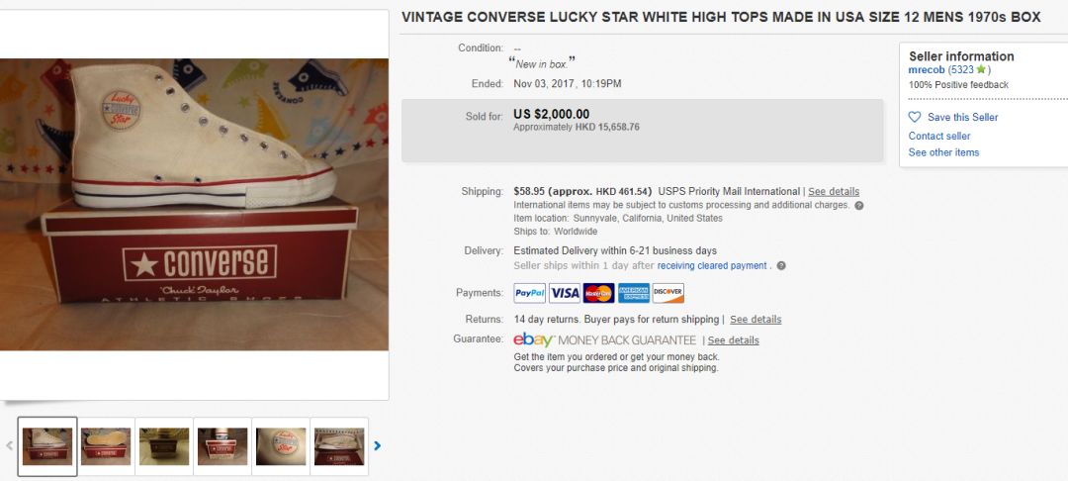This screenshot has width=1068, height=481.
Task: Click the Discover card icon
Action: click(x=668, y=293)
